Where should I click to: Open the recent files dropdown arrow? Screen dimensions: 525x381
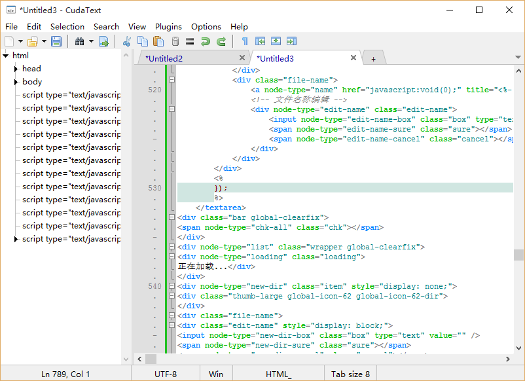pyautogui.click(x=44, y=42)
